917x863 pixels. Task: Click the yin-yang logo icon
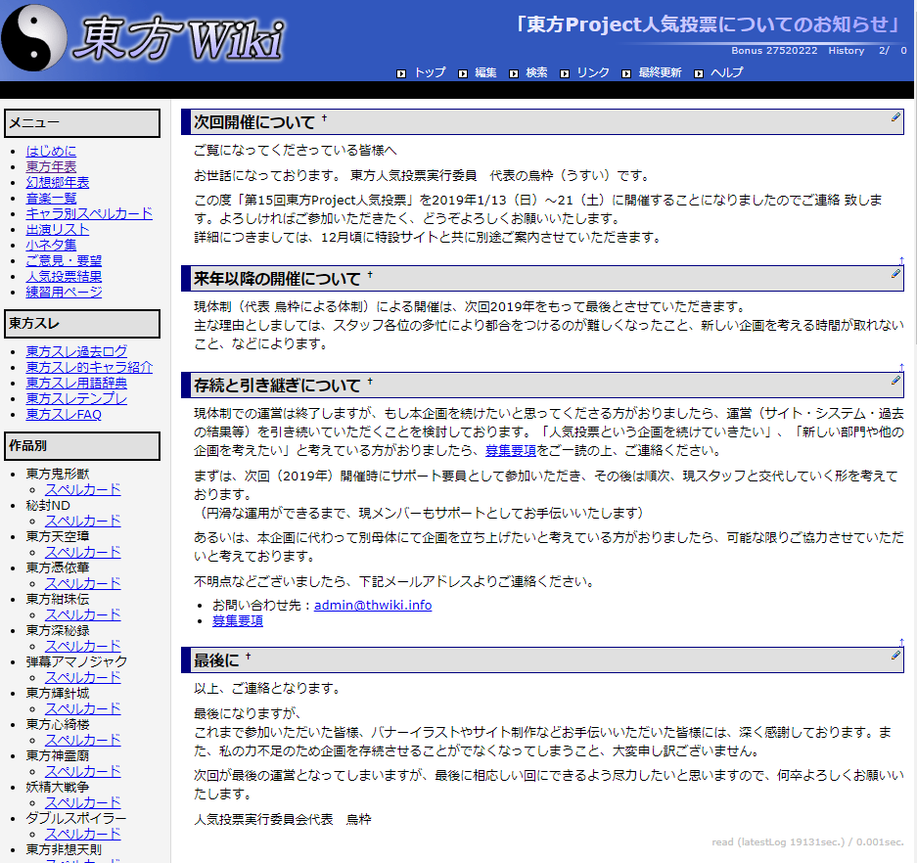tap(36, 39)
